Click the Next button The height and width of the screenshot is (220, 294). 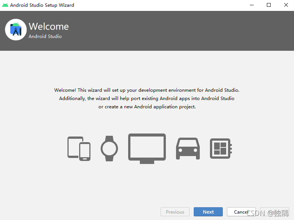pyautogui.click(x=208, y=212)
